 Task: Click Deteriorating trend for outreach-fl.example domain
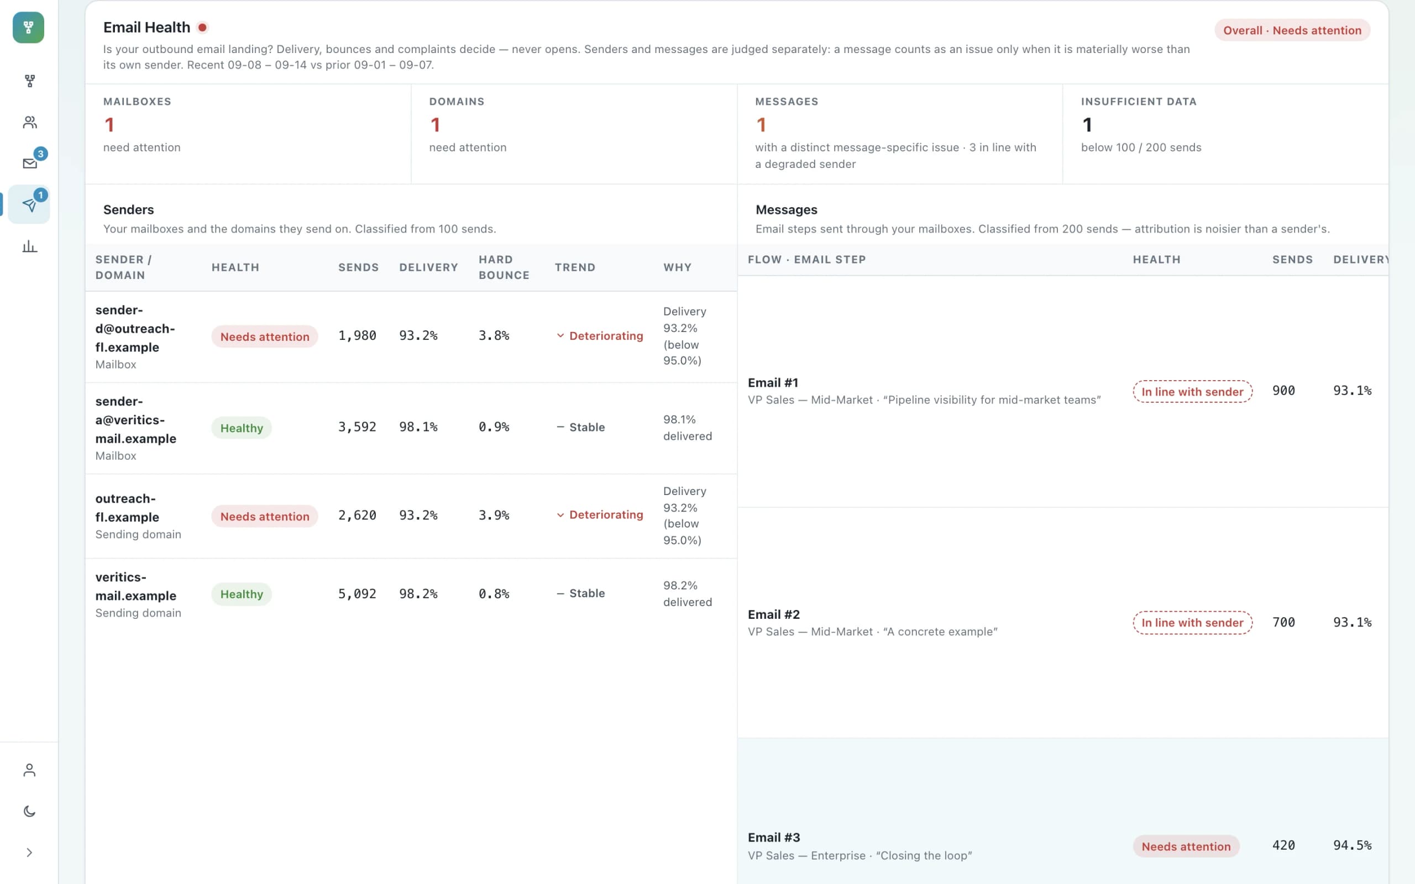(x=600, y=514)
